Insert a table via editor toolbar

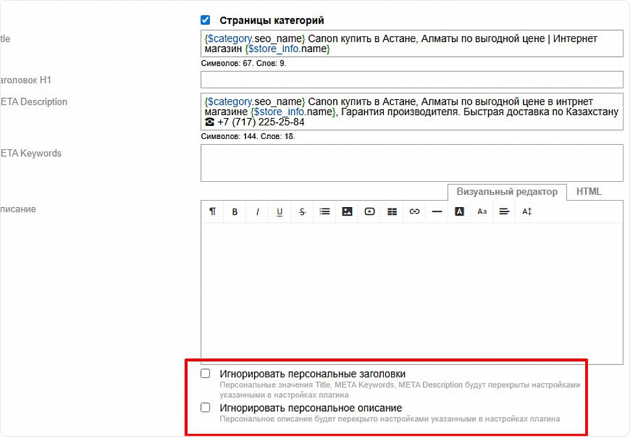(x=392, y=212)
